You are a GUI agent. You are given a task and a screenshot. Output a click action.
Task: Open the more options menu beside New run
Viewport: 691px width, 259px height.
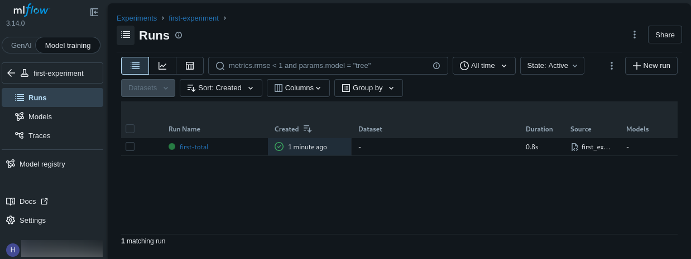point(612,66)
